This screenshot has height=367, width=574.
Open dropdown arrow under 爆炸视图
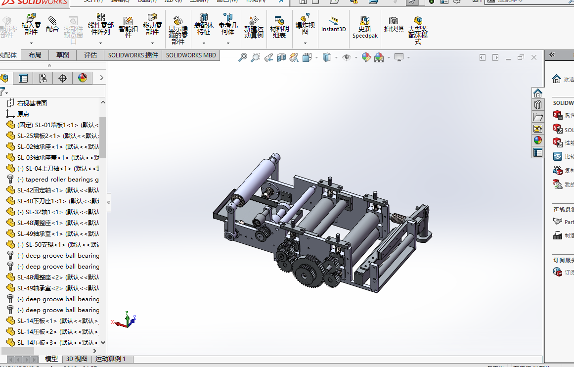pos(305,43)
